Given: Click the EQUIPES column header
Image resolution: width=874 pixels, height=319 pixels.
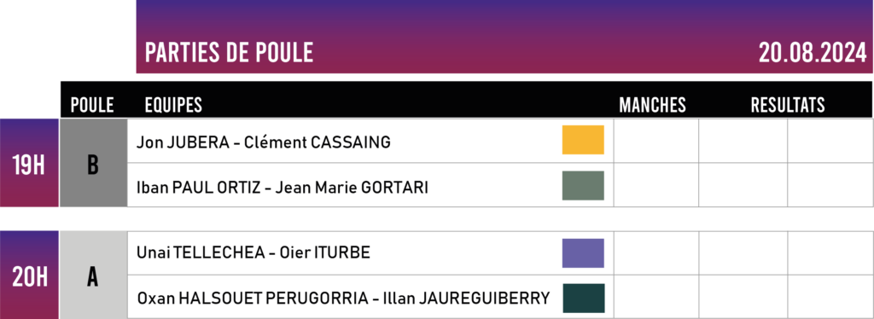Looking at the screenshot, I should coord(172,105).
